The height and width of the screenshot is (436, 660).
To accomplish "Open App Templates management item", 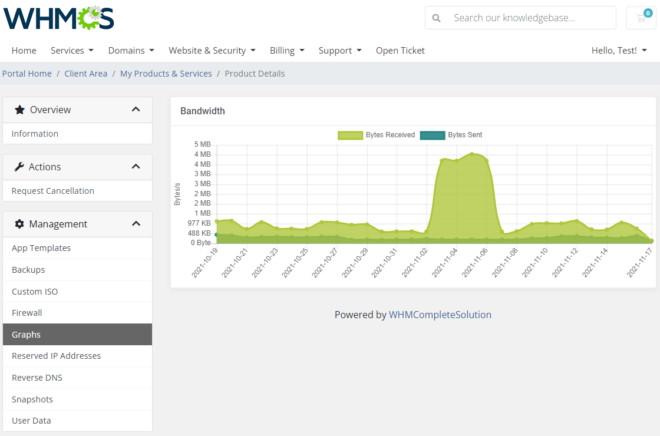I will (77, 248).
